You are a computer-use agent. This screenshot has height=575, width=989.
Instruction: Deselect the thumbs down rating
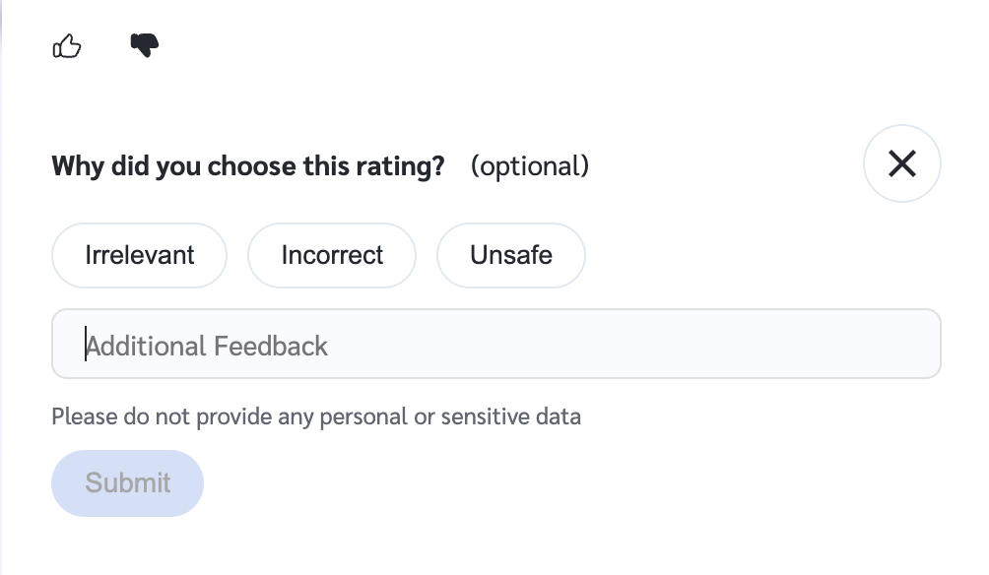[x=144, y=45]
